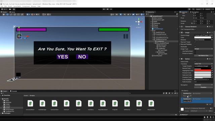Switch to the Console tab

point(13,91)
